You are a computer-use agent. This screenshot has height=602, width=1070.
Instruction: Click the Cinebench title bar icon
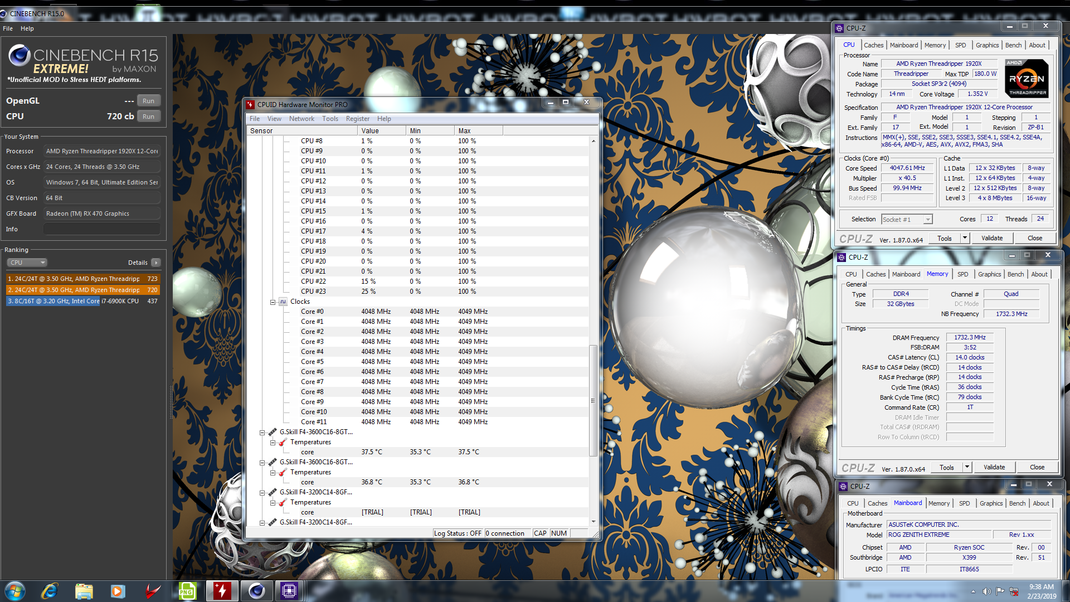click(x=4, y=13)
